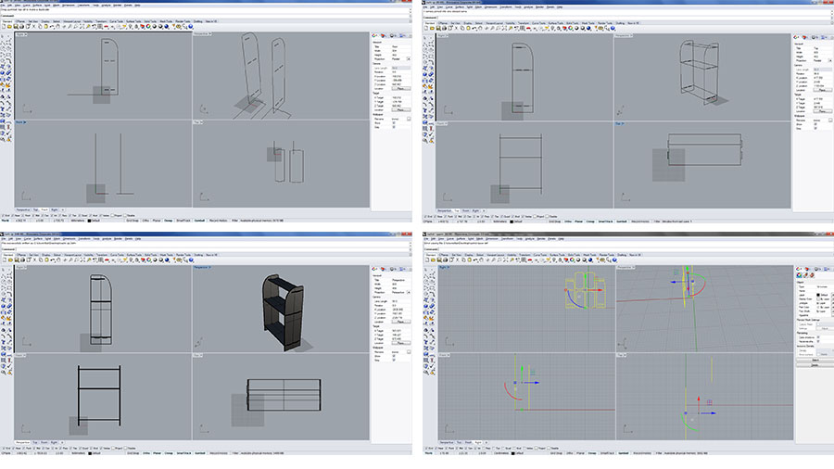This screenshot has width=834, height=469.
Task: Click Match button in gumball window properties
Action: (x=815, y=360)
